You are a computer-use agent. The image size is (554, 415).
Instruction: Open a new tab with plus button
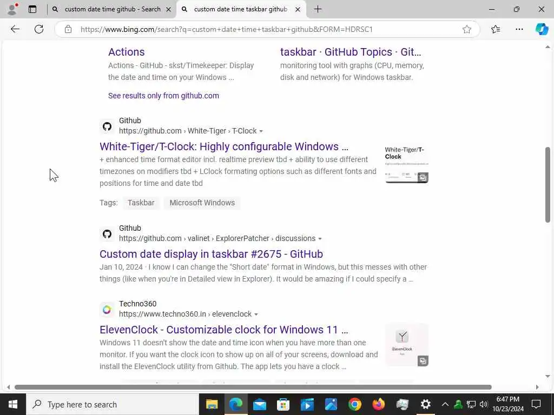coord(318,9)
